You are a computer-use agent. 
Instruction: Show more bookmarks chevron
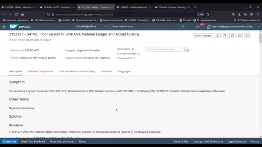pyautogui.click(x=235, y=20)
